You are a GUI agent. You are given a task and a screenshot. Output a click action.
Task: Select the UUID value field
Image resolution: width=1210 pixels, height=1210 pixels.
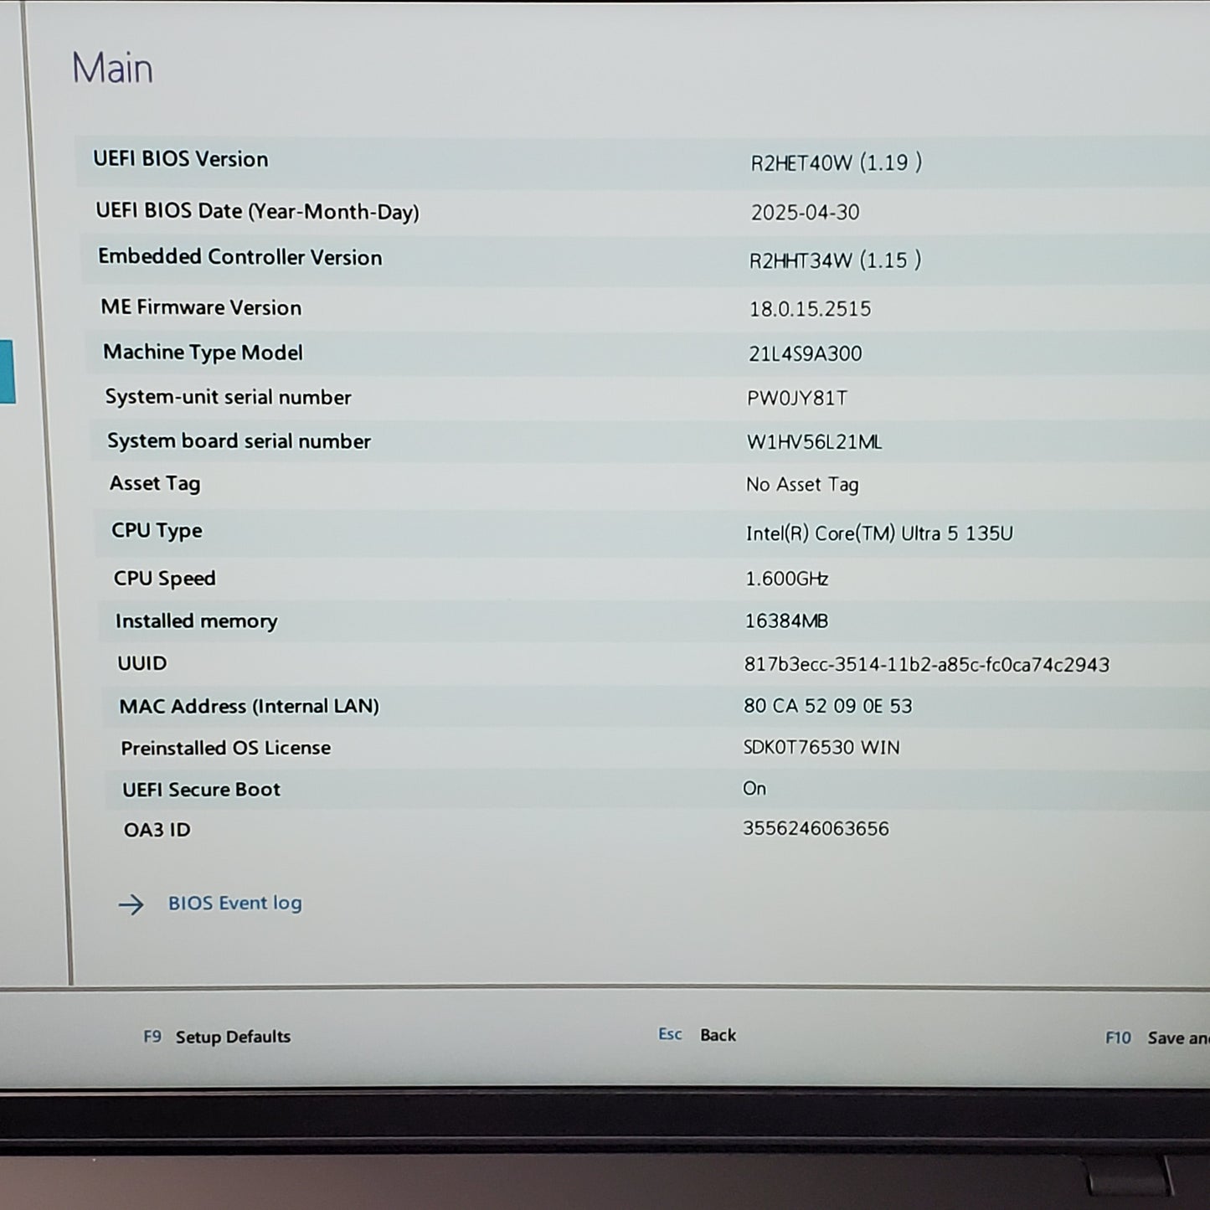point(928,665)
